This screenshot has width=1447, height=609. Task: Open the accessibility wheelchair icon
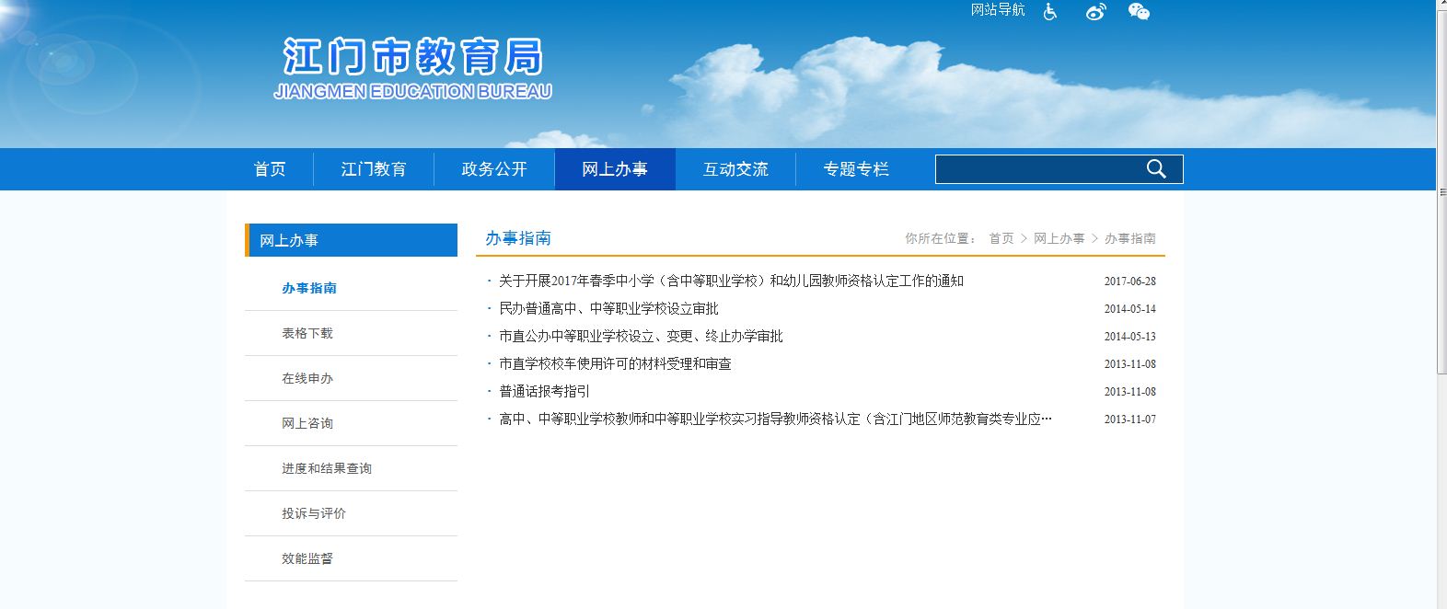tap(1050, 11)
